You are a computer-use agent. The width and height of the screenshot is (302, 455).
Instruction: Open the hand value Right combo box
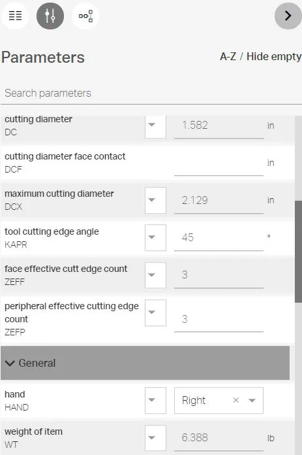coord(219,400)
